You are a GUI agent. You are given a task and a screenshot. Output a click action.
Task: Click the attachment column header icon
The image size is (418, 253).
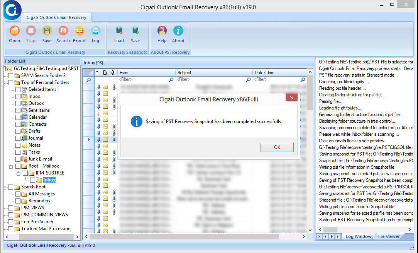(x=113, y=73)
